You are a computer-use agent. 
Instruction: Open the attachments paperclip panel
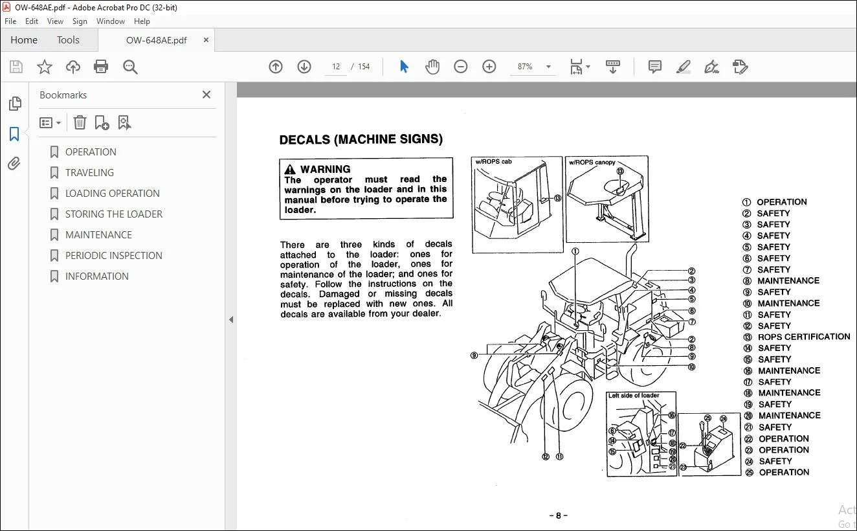click(14, 163)
